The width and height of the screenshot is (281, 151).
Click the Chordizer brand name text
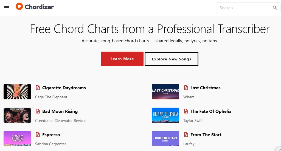coord(39,7)
